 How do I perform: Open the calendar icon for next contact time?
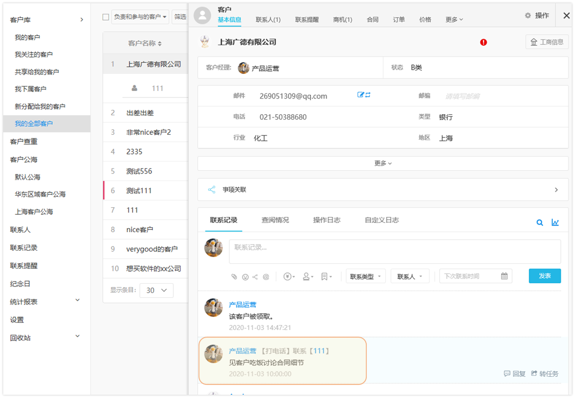(504, 276)
